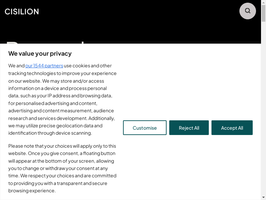Click the CISILION logo

pyautogui.click(x=22, y=12)
